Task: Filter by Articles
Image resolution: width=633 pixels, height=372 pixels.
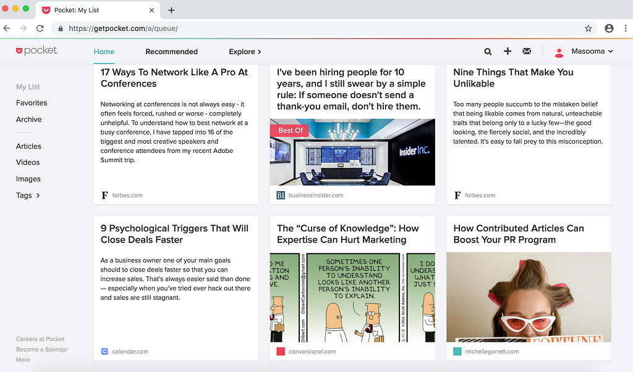Action: (28, 146)
